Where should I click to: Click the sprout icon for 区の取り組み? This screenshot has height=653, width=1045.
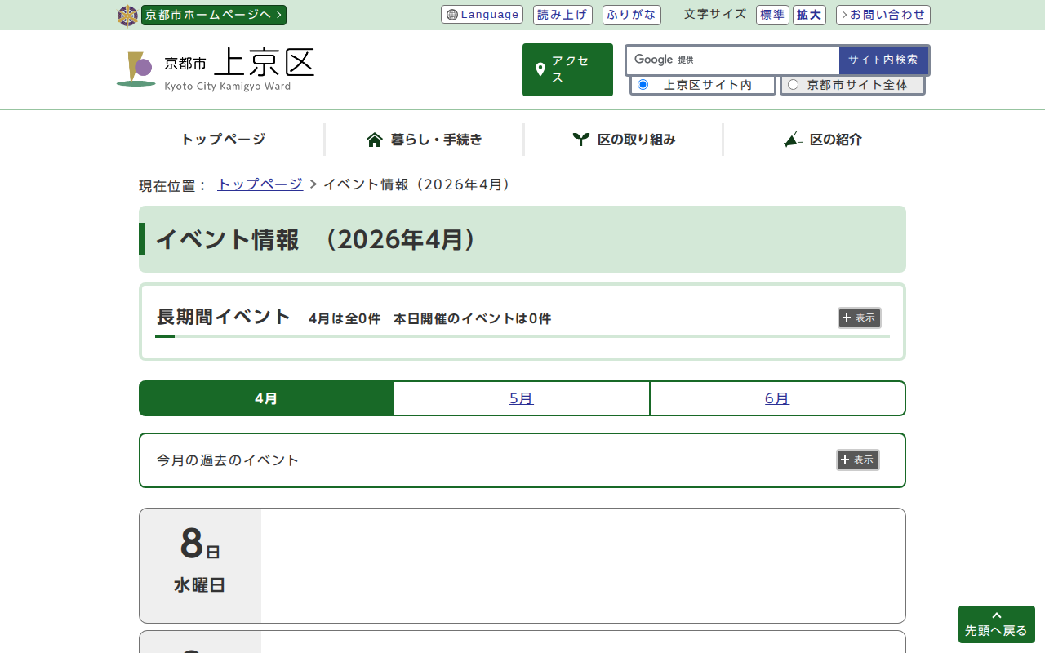pos(580,140)
